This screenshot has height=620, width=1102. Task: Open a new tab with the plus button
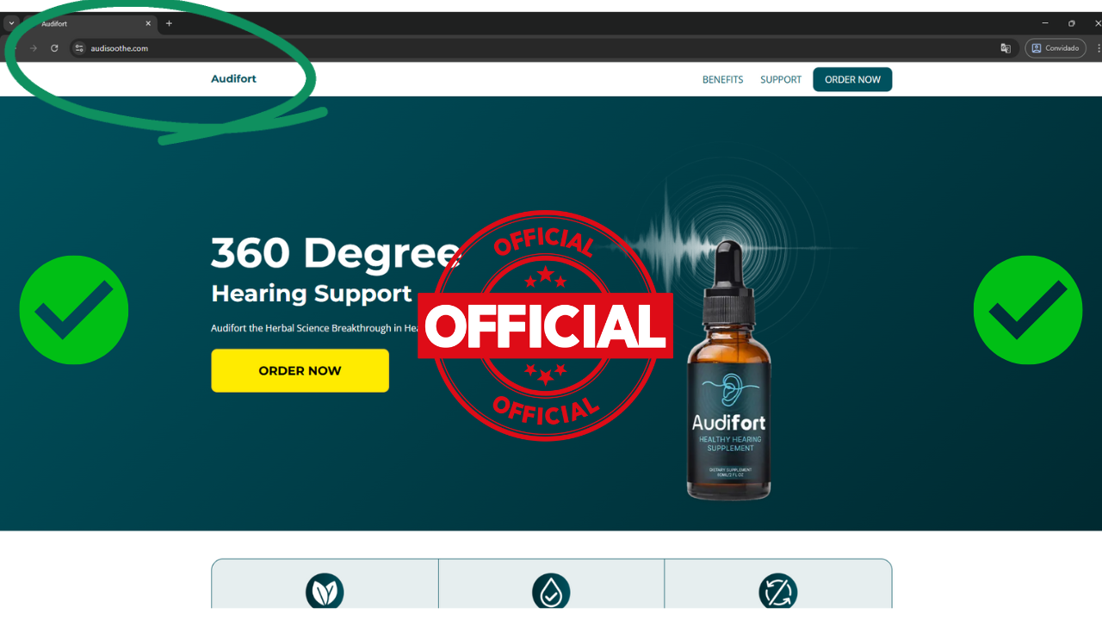(x=169, y=23)
